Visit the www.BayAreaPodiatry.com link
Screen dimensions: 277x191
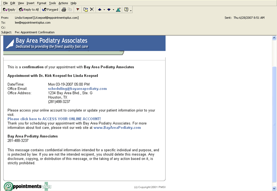[117, 128]
